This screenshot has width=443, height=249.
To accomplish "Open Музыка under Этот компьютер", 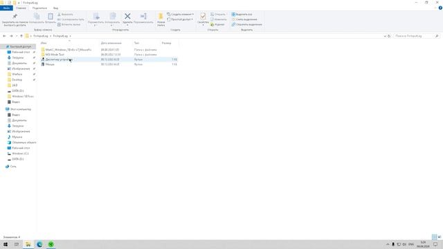I will [17, 137].
